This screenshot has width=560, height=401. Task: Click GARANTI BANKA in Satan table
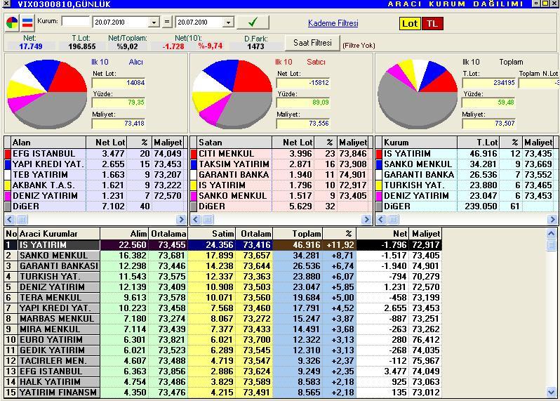234,175
